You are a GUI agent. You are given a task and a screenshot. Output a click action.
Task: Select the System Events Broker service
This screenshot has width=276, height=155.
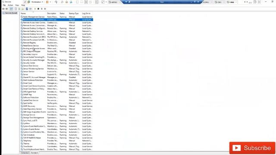[56, 129]
